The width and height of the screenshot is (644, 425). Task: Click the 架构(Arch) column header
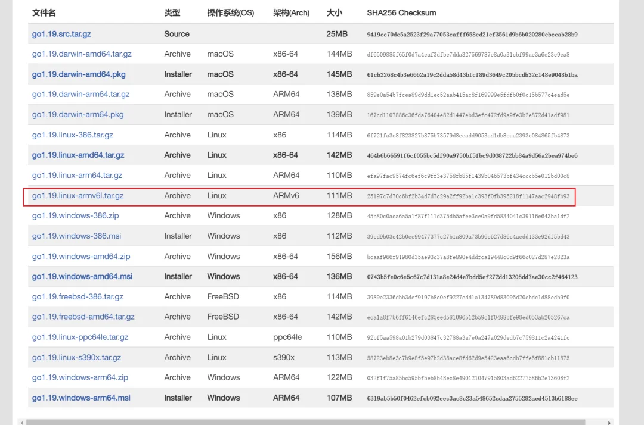[x=291, y=13]
